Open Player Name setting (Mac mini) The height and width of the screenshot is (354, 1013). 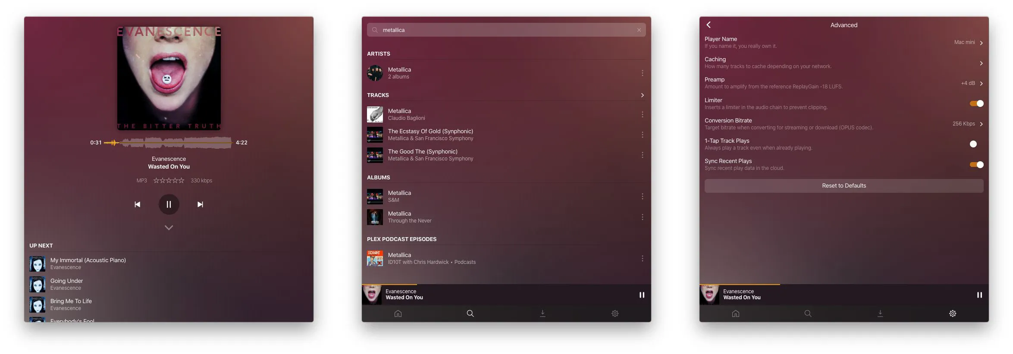pyautogui.click(x=844, y=42)
